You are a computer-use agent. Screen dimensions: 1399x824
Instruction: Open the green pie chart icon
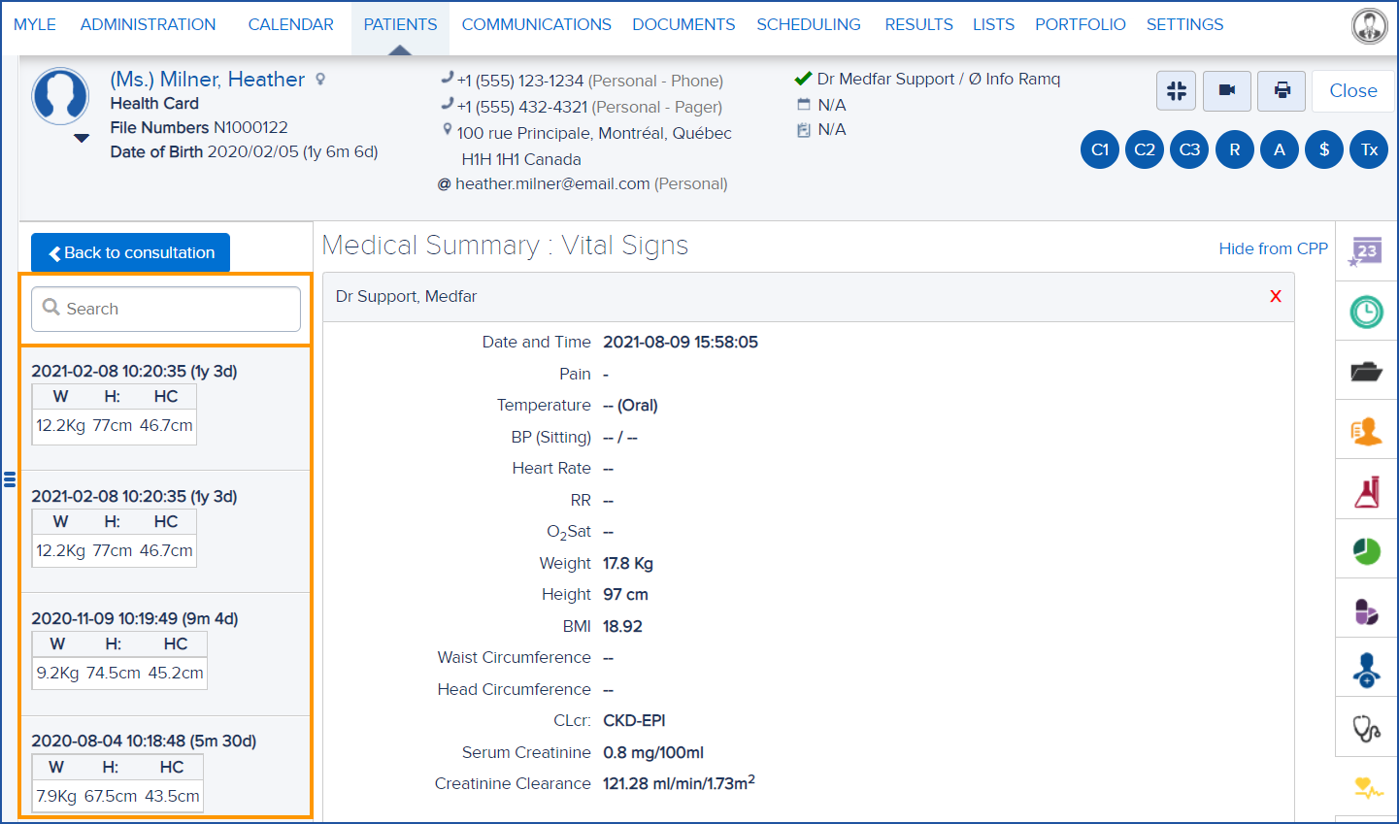click(x=1366, y=551)
